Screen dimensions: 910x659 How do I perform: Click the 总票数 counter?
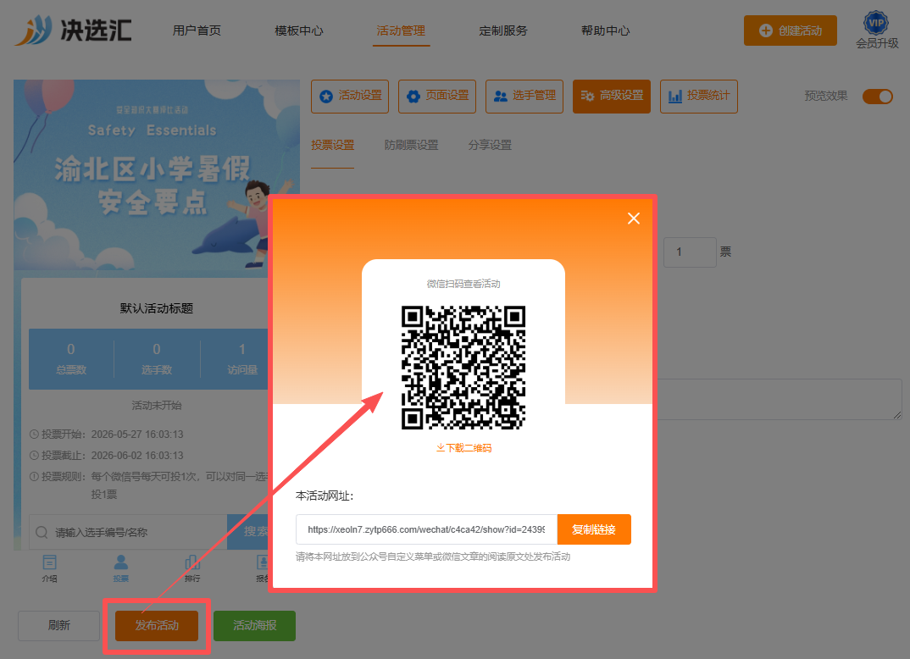coord(71,358)
